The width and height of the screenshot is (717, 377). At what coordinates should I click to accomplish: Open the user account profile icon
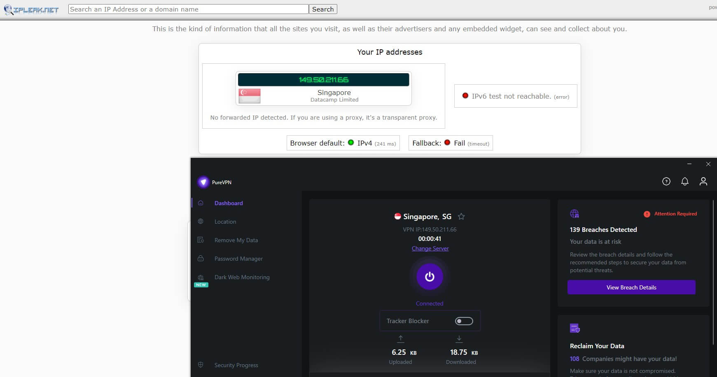tap(703, 181)
